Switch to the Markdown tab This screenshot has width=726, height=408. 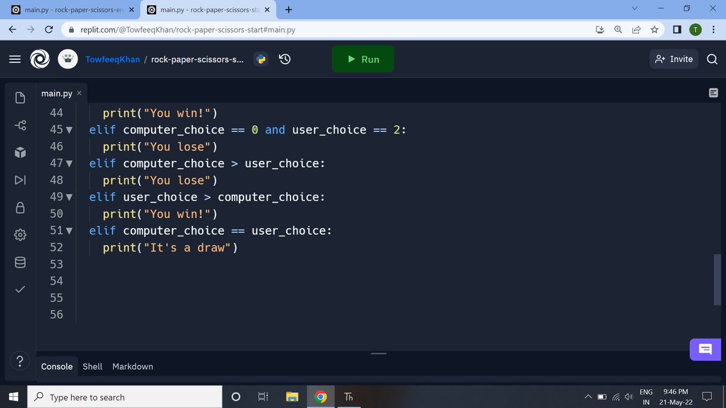(132, 366)
